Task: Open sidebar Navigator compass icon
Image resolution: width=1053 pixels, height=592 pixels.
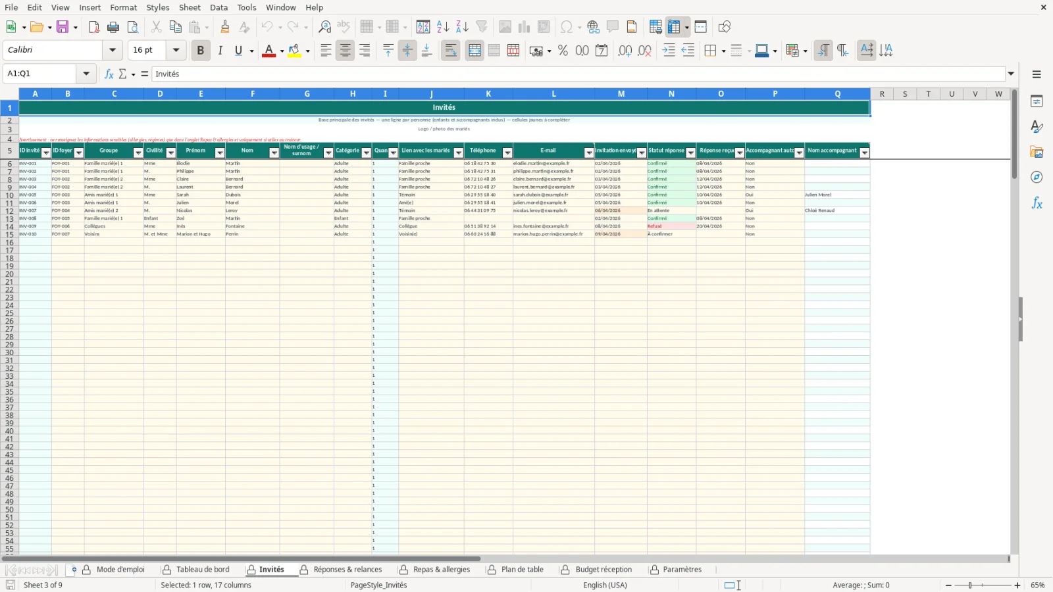Action: [x=1037, y=177]
